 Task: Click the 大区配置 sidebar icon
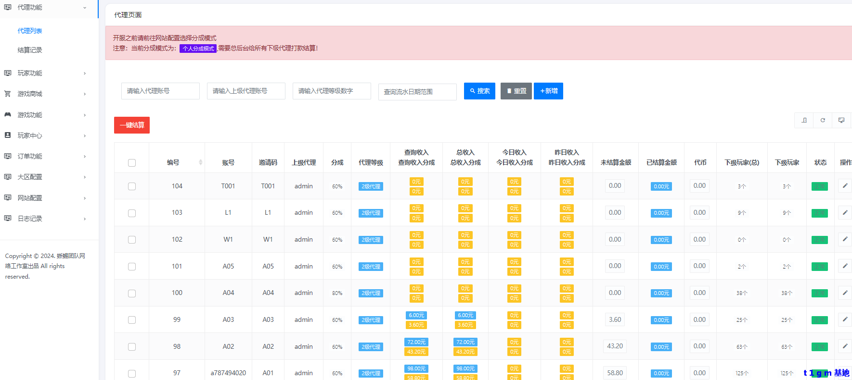[x=8, y=177]
